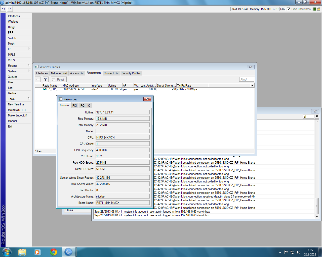Switch to PCI tab in Resources window
322x257 pixels.
pyautogui.click(x=74, y=106)
